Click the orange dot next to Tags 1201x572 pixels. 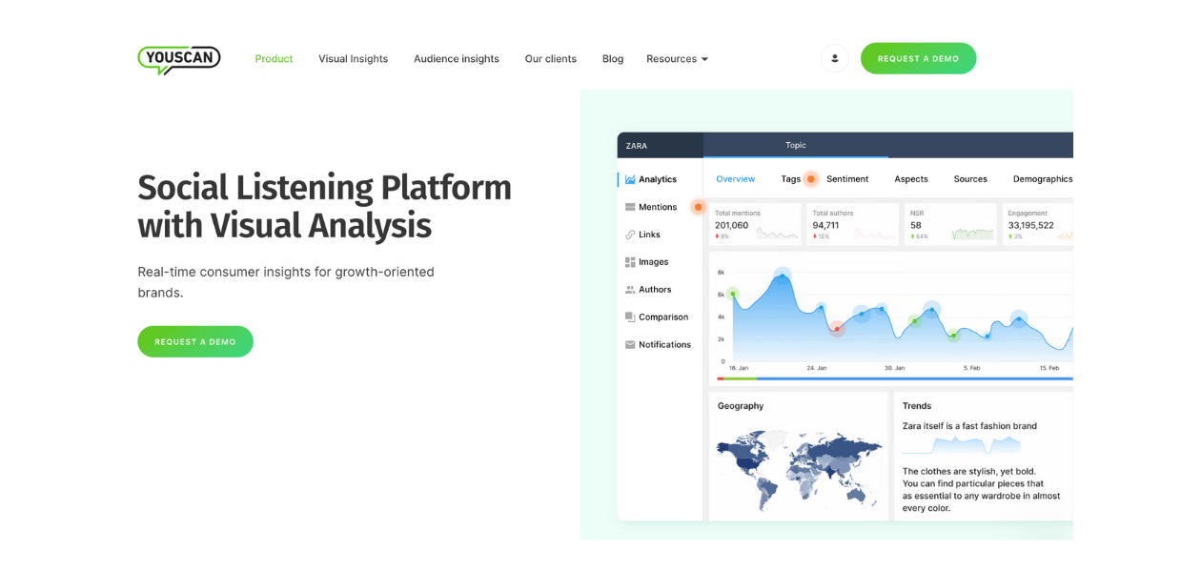point(811,178)
